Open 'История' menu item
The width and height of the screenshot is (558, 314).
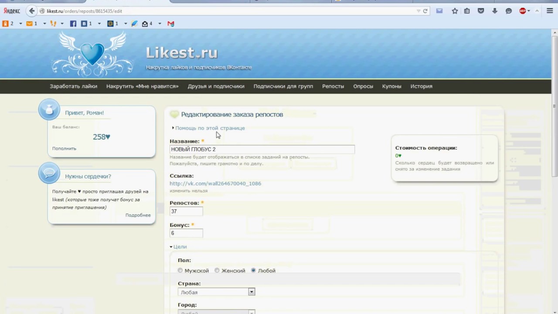coord(422,86)
